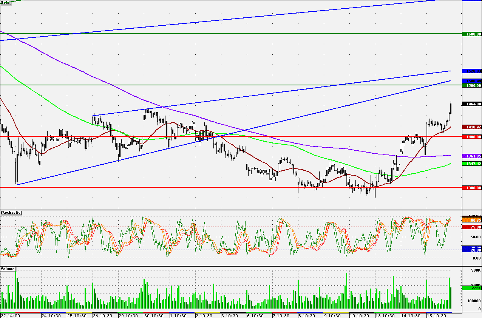Viewport: 482px width, 318px height.
Task: Select the 1347.42 green average label
Action: click(x=472, y=164)
